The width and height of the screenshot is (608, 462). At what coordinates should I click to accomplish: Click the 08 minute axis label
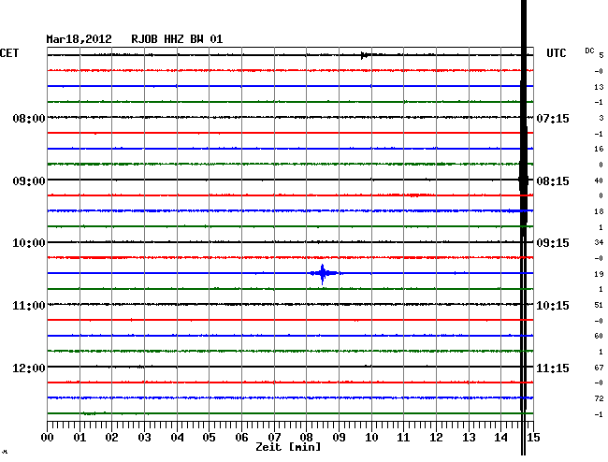306,438
